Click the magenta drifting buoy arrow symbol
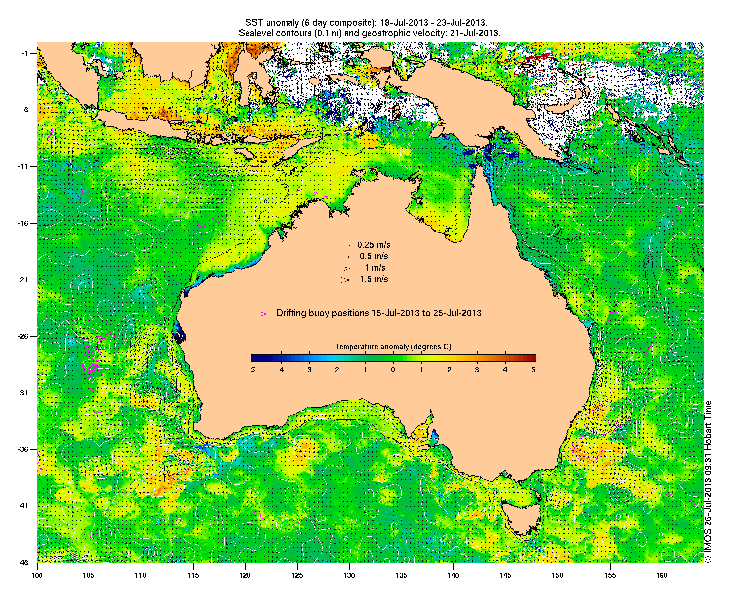This screenshot has height=605, width=741. (263, 314)
